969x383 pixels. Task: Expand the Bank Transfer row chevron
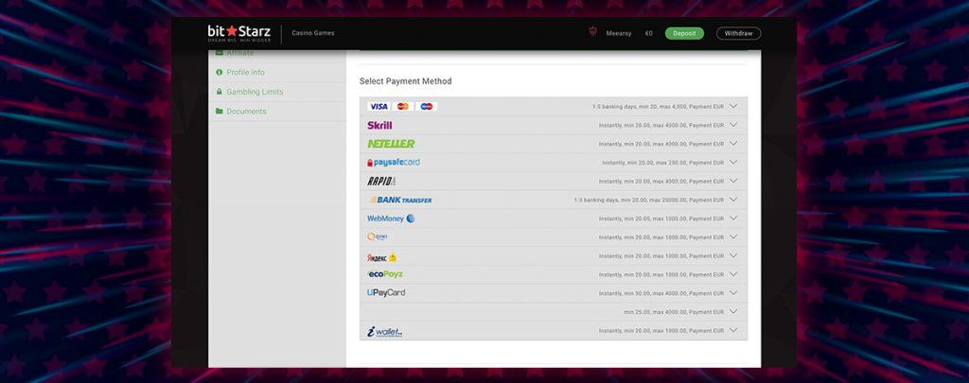pos(733,200)
